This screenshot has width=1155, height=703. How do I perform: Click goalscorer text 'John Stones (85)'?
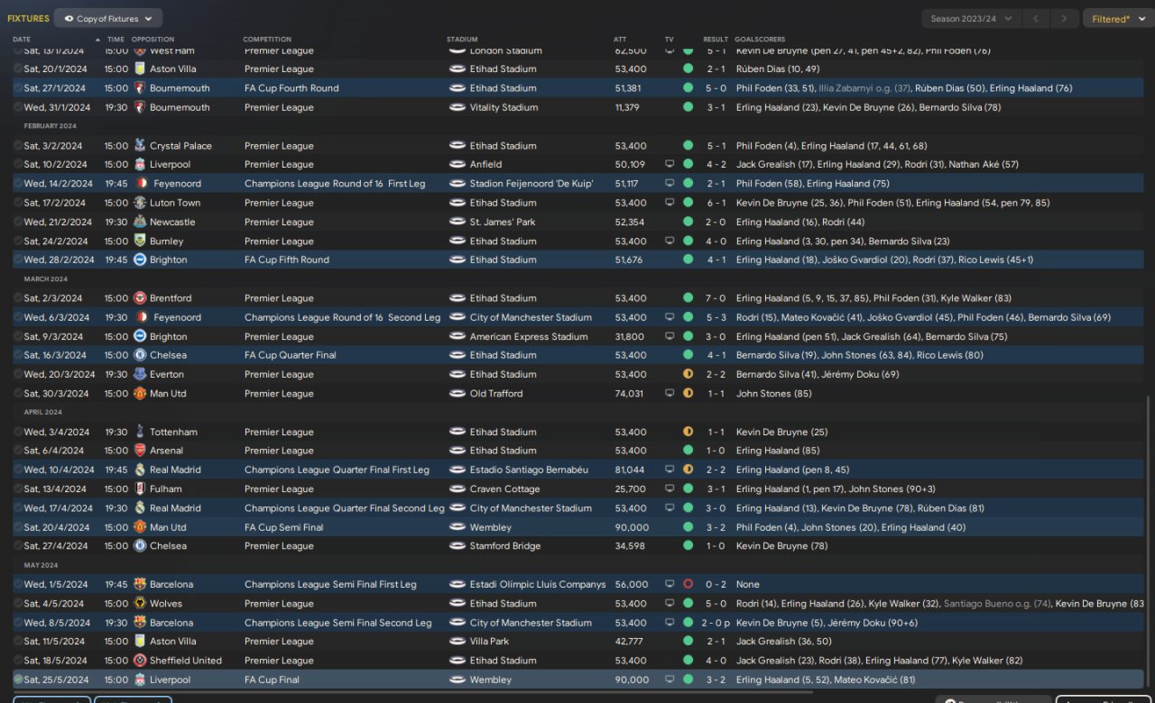(772, 394)
